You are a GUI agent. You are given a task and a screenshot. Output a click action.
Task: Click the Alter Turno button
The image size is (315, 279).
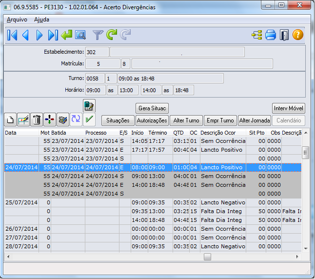click(186, 120)
